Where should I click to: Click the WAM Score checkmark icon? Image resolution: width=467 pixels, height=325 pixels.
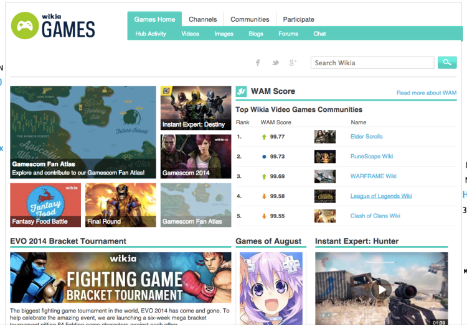(x=241, y=91)
